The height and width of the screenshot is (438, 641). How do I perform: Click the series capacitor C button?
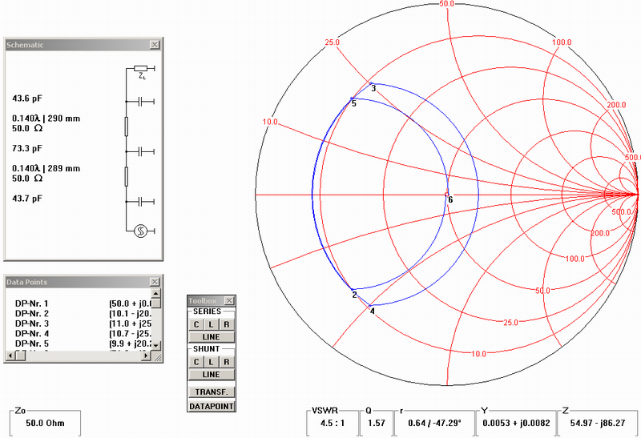point(196,324)
